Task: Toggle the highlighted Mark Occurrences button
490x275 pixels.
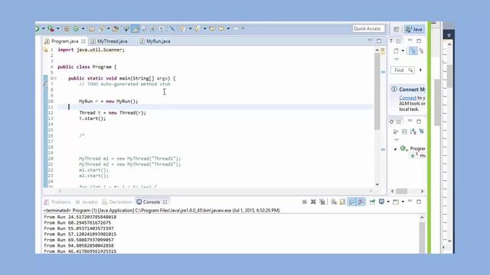Action: [x=136, y=29]
